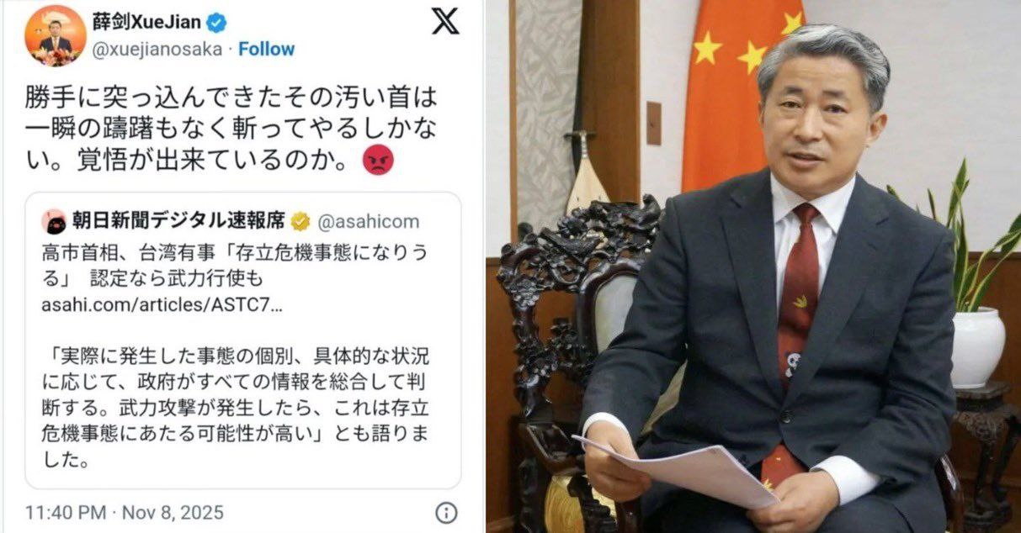Click the X logo icon

[x=445, y=21]
